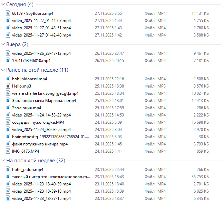Screen dimensions: 224x203
Task: Click the icon next to video_2025-11-27_01-44-07.mp4
Action: click(8, 21)
